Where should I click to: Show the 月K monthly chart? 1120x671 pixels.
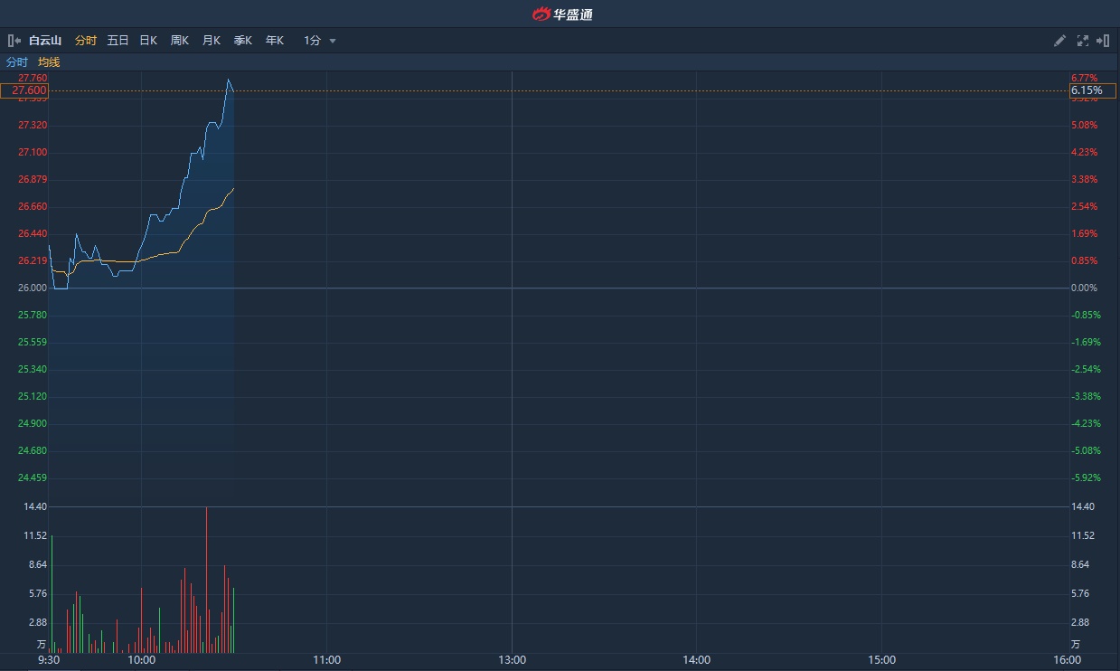coord(212,41)
